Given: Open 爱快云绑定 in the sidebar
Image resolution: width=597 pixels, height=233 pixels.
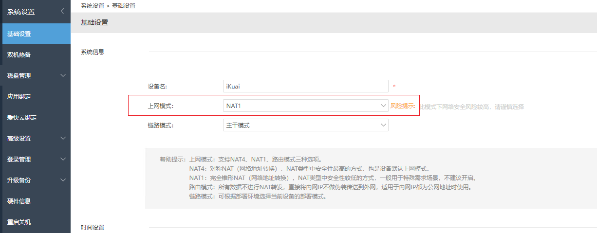Looking at the screenshot, I should point(22,118).
